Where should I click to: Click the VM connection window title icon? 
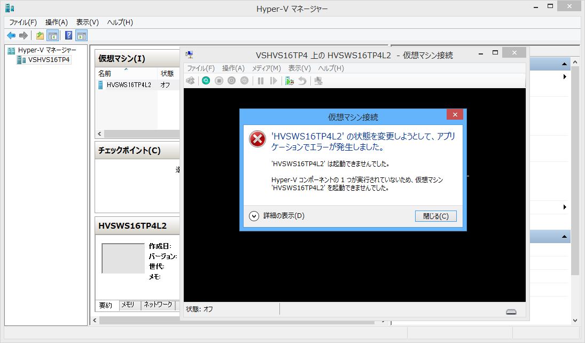coord(190,55)
